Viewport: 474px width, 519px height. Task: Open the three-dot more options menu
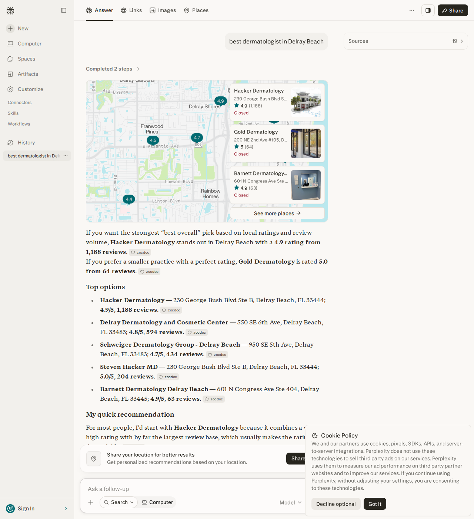coord(412,10)
